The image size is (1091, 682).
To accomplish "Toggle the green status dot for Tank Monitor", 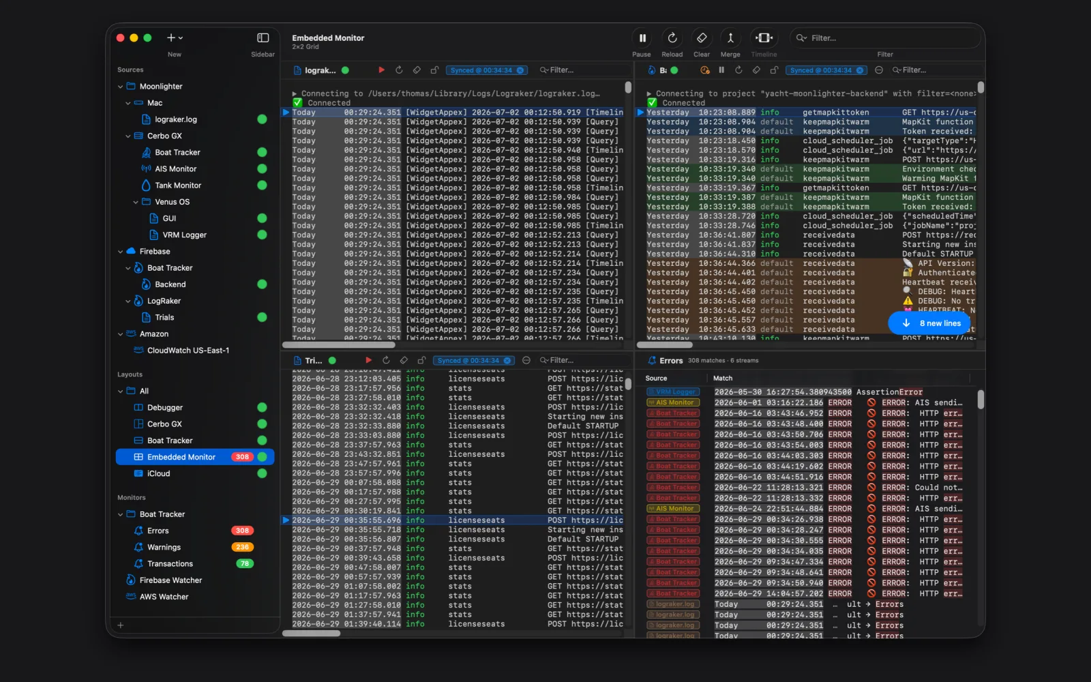I will [x=262, y=186].
